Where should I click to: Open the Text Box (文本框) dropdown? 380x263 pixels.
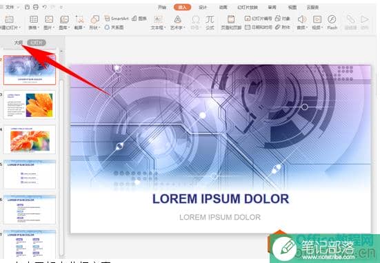click(158, 28)
